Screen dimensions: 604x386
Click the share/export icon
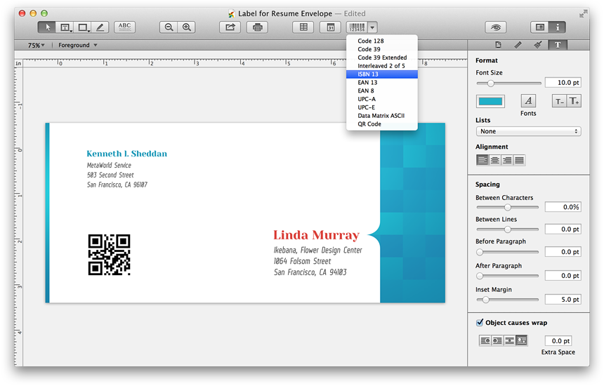coord(230,27)
